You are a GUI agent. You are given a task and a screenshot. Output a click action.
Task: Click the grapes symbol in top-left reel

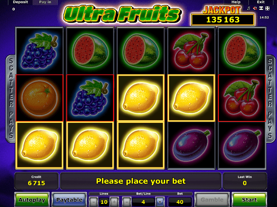(39, 51)
